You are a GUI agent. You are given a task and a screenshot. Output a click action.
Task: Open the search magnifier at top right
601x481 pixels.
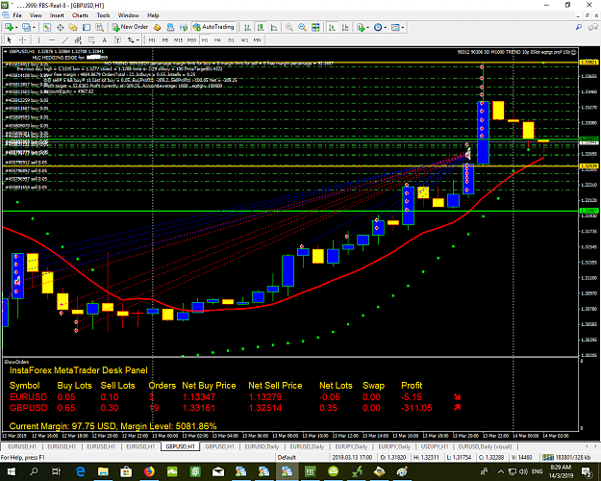(x=579, y=27)
